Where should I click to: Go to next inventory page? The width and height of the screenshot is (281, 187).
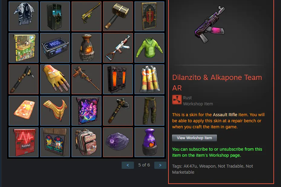point(160,165)
